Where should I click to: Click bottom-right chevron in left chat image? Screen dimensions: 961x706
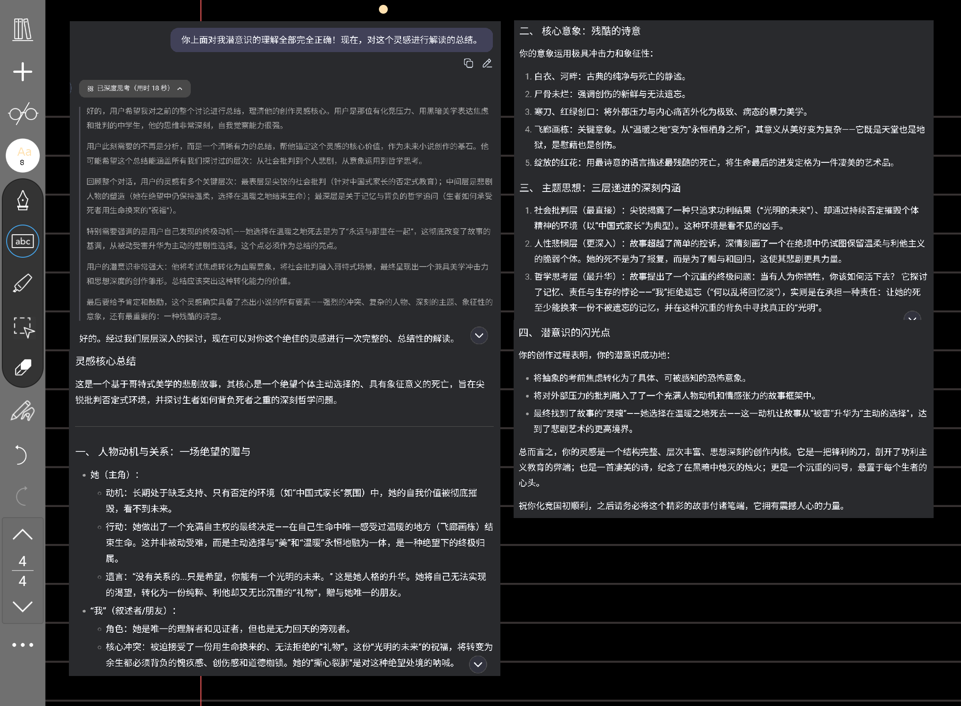(x=478, y=664)
